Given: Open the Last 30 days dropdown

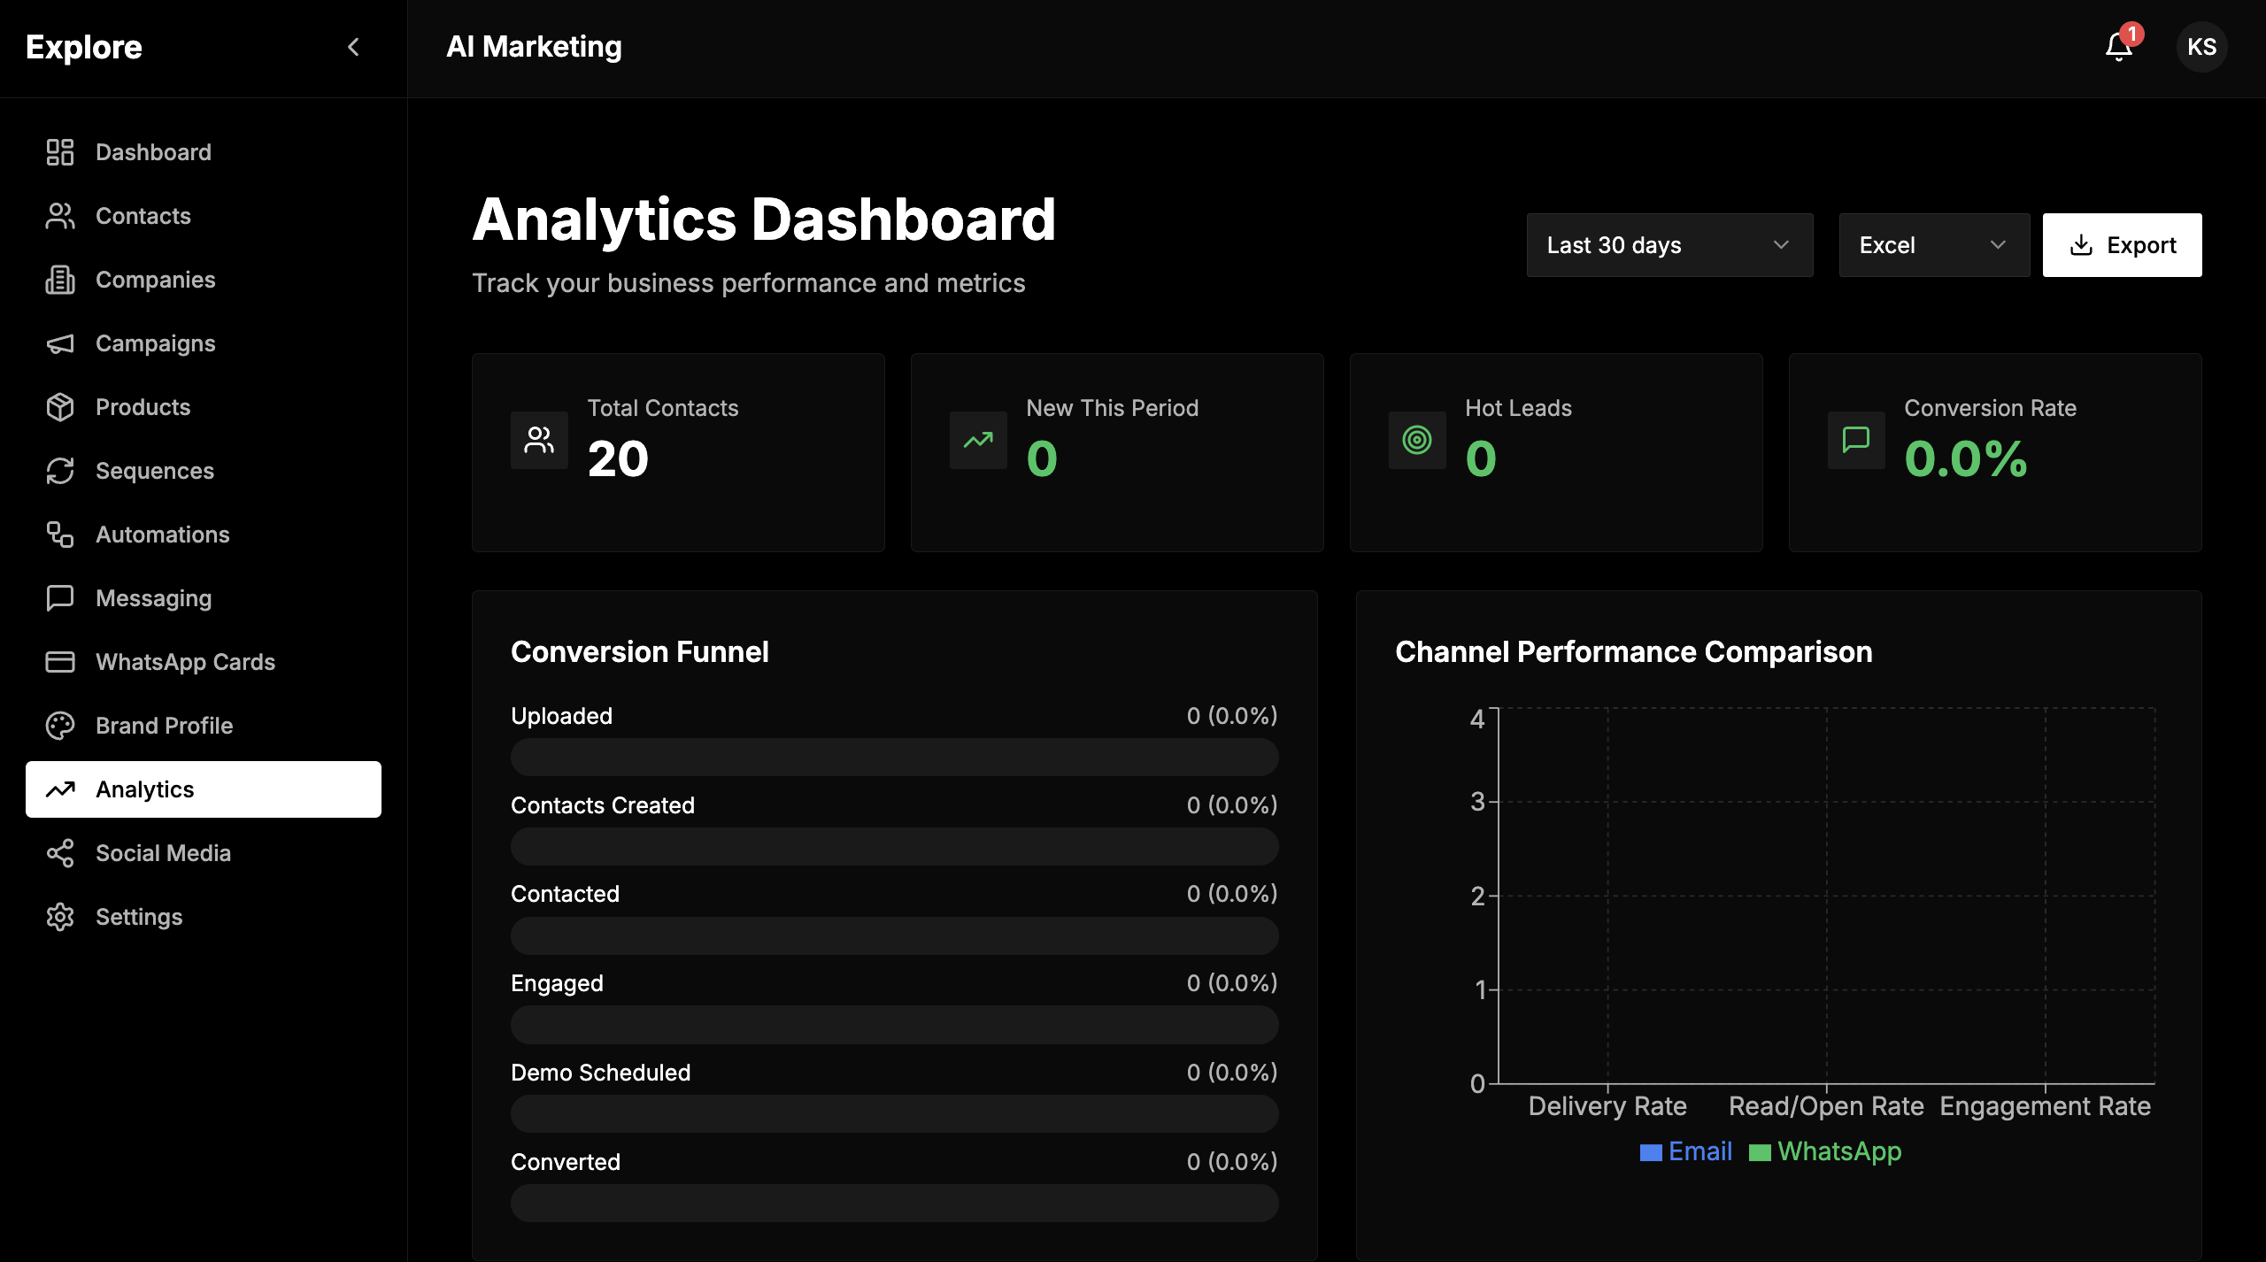Looking at the screenshot, I should click(x=1669, y=245).
